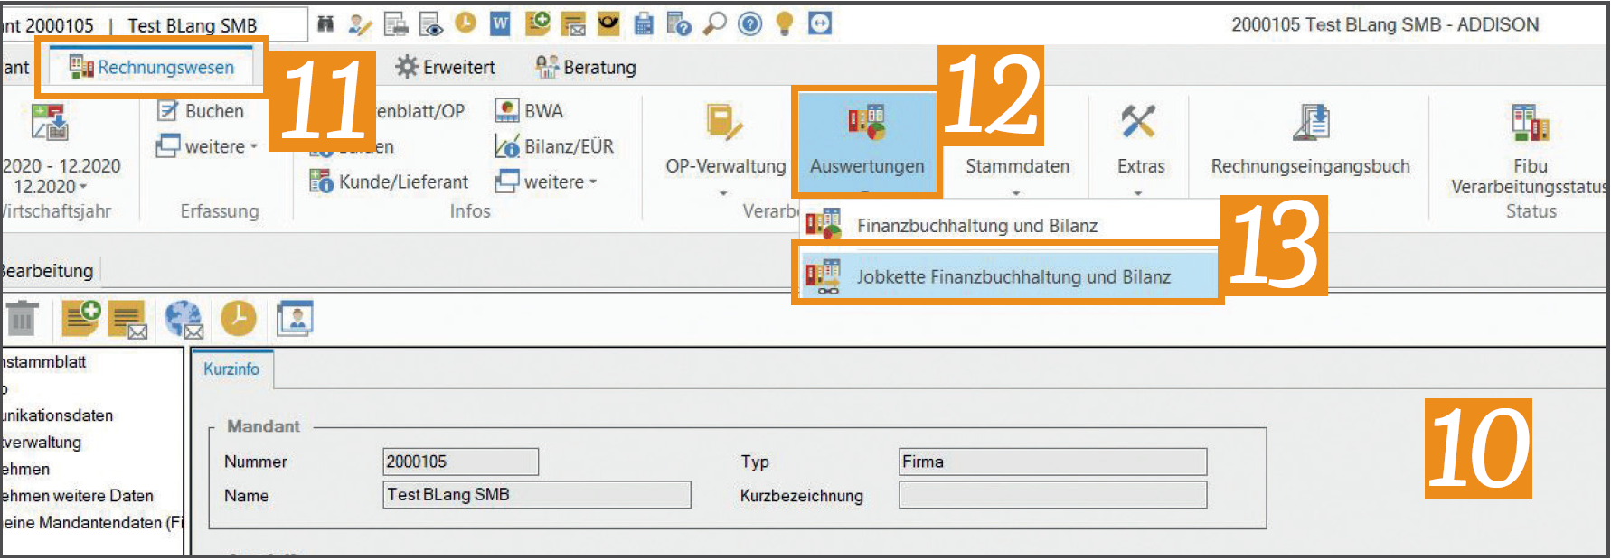1611x560 pixels.
Task: Open the contact window icon beside the clock
Action: (296, 319)
